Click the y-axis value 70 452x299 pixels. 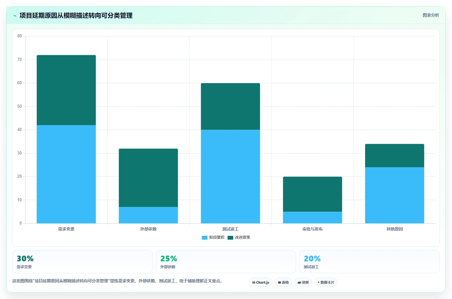point(19,60)
